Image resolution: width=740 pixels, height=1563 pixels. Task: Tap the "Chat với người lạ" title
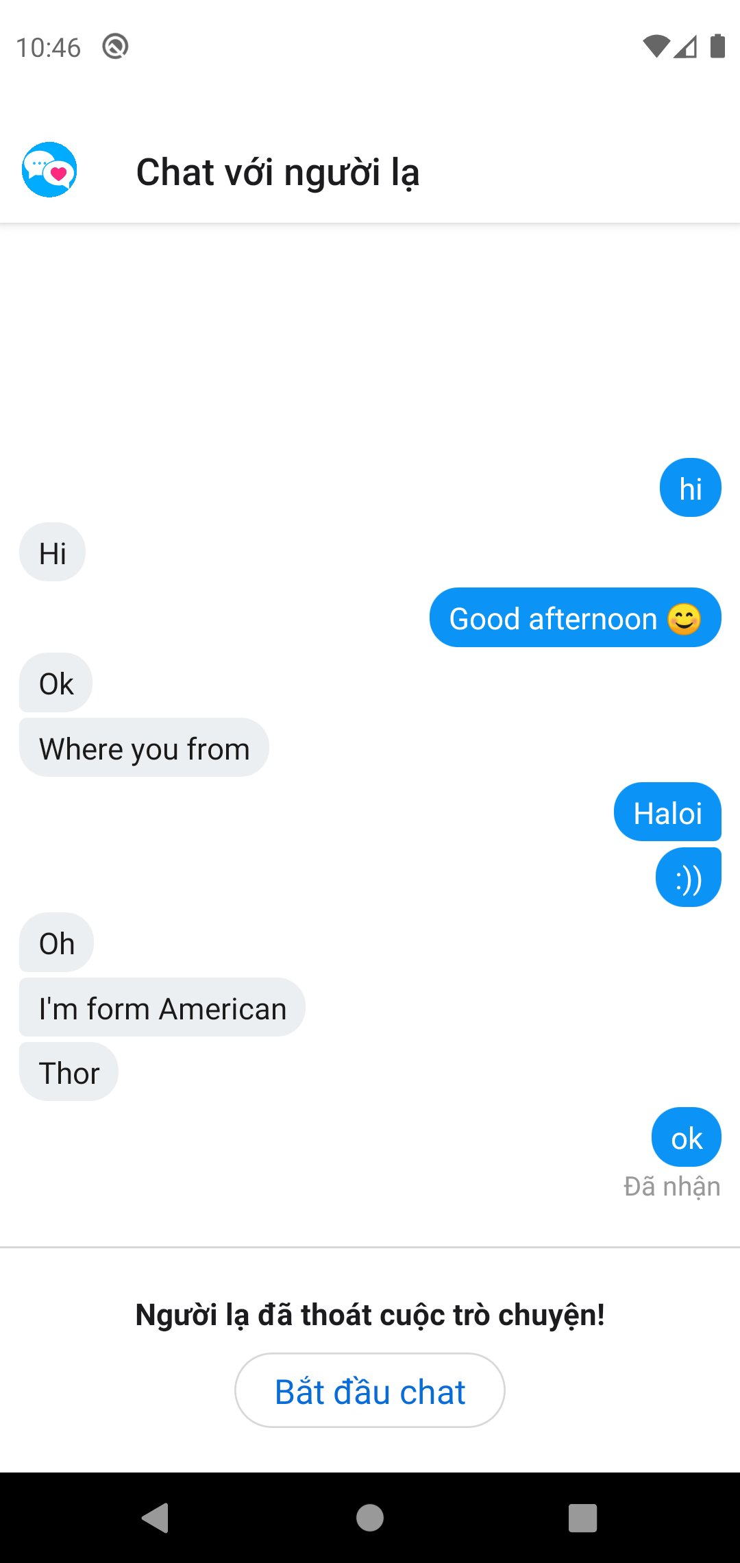click(277, 172)
